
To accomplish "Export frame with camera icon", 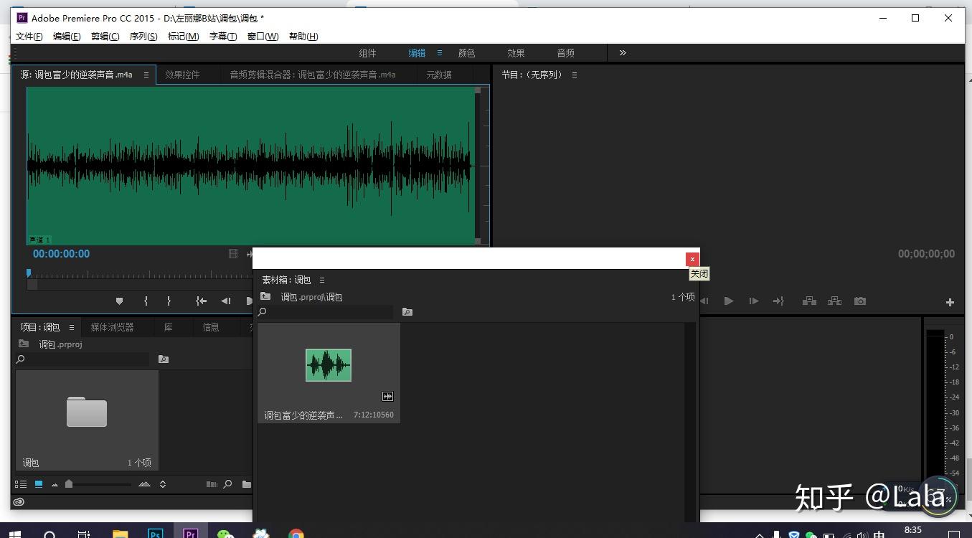I will pos(860,301).
